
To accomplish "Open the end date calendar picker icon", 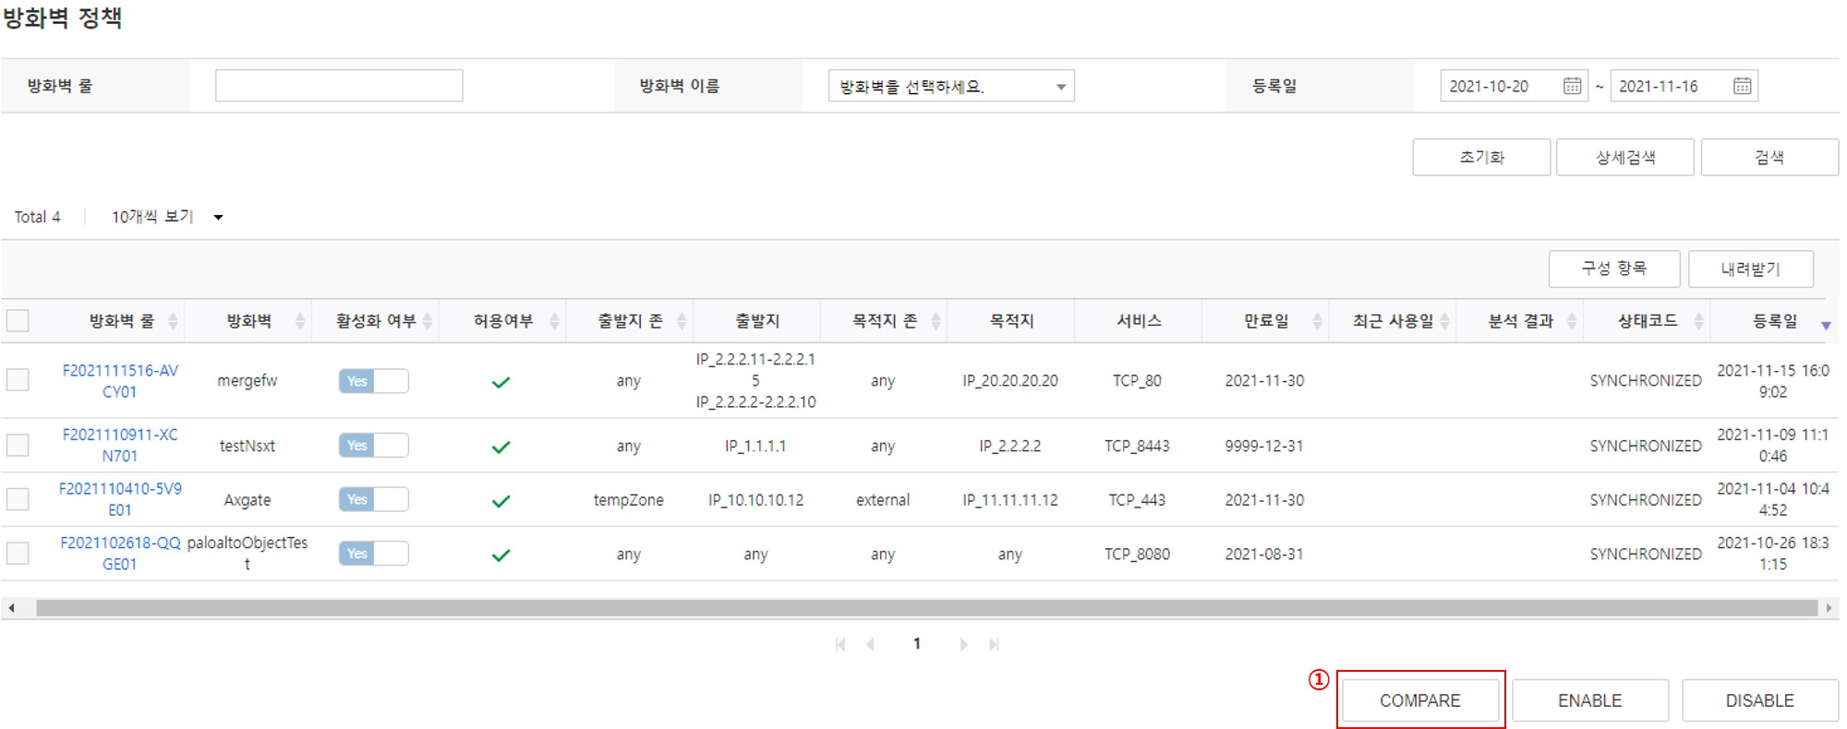I will pyautogui.click(x=1742, y=86).
